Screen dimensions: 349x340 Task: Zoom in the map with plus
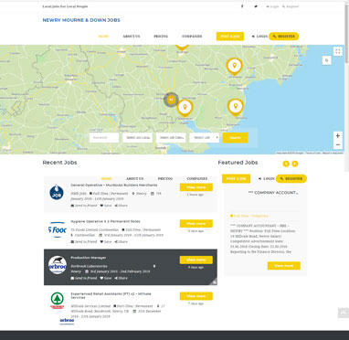pyautogui.click(x=337, y=136)
